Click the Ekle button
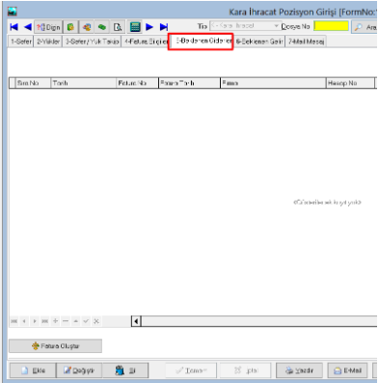 coord(33,370)
